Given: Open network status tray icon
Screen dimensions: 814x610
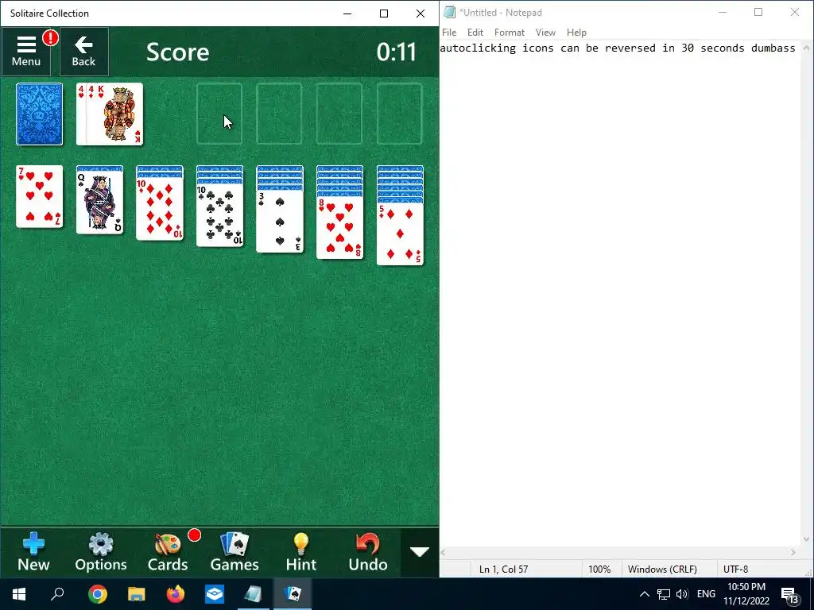Looking at the screenshot, I should [664, 594].
